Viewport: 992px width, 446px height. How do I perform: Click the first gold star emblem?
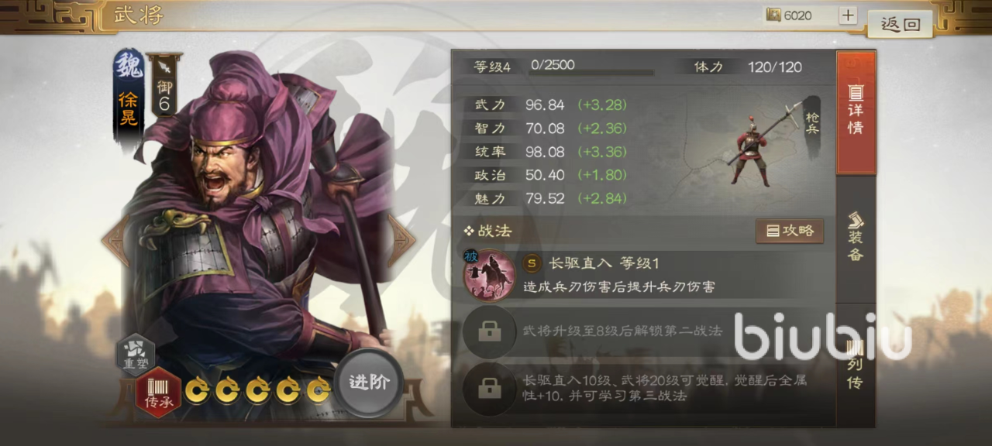(x=198, y=389)
